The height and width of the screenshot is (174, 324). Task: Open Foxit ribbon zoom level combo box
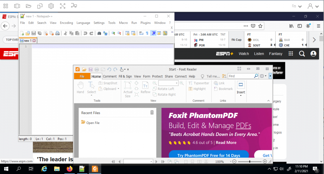[168, 83]
